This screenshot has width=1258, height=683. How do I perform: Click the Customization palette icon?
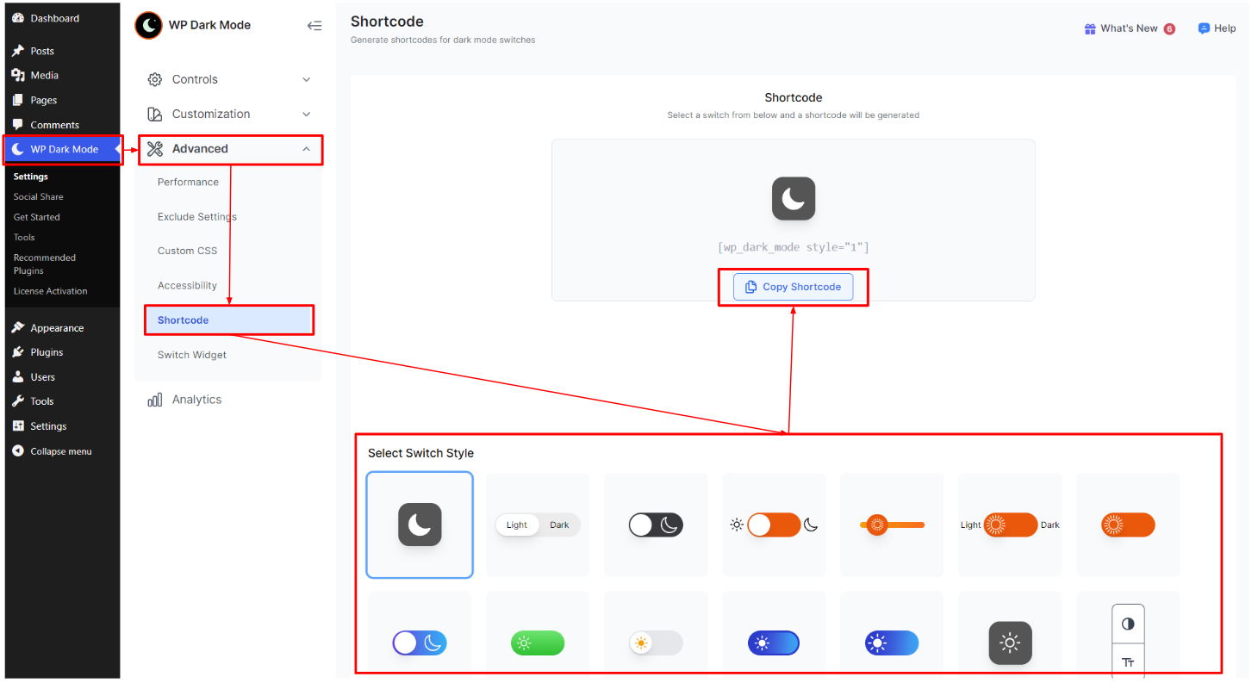click(155, 114)
